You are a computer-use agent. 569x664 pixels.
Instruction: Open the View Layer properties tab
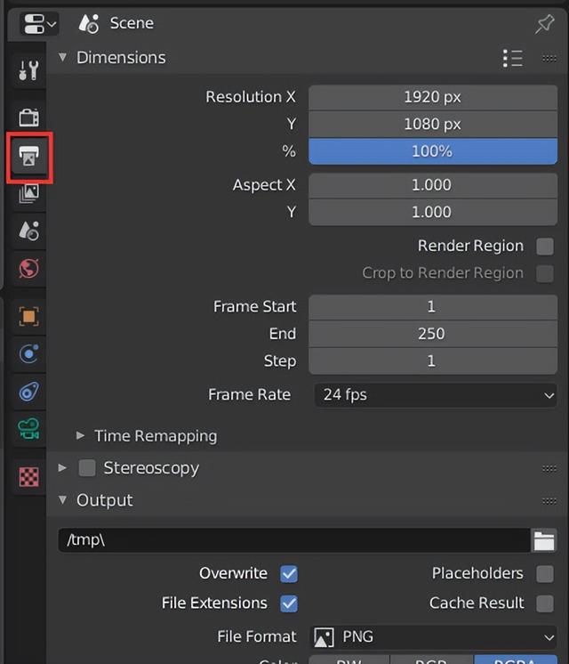[28, 193]
